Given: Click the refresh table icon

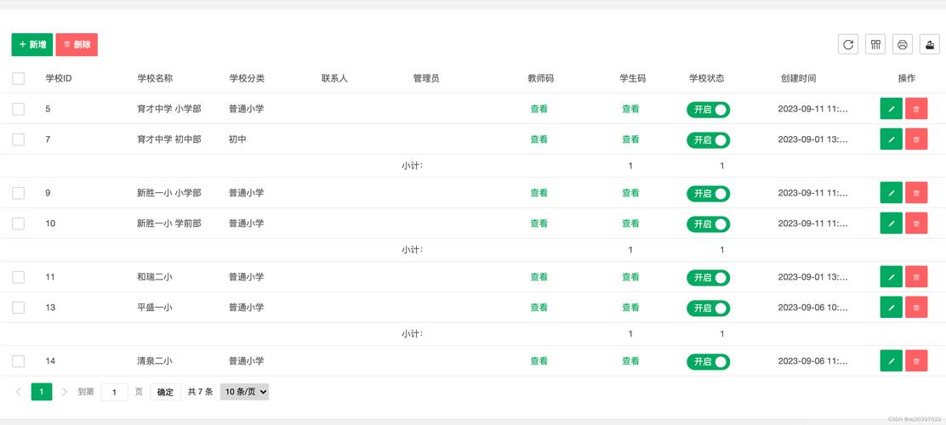Looking at the screenshot, I should click(847, 44).
